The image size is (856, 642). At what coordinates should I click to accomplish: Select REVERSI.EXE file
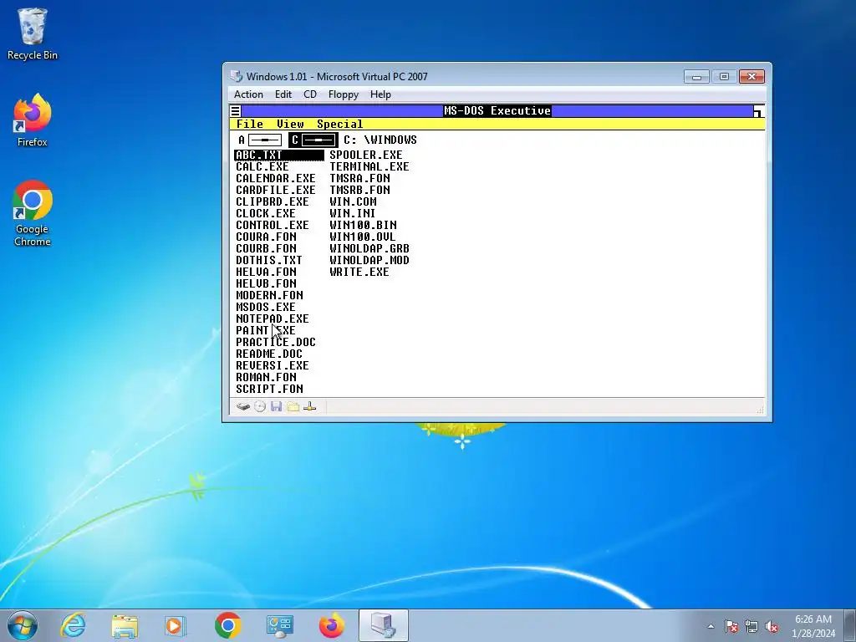click(273, 366)
